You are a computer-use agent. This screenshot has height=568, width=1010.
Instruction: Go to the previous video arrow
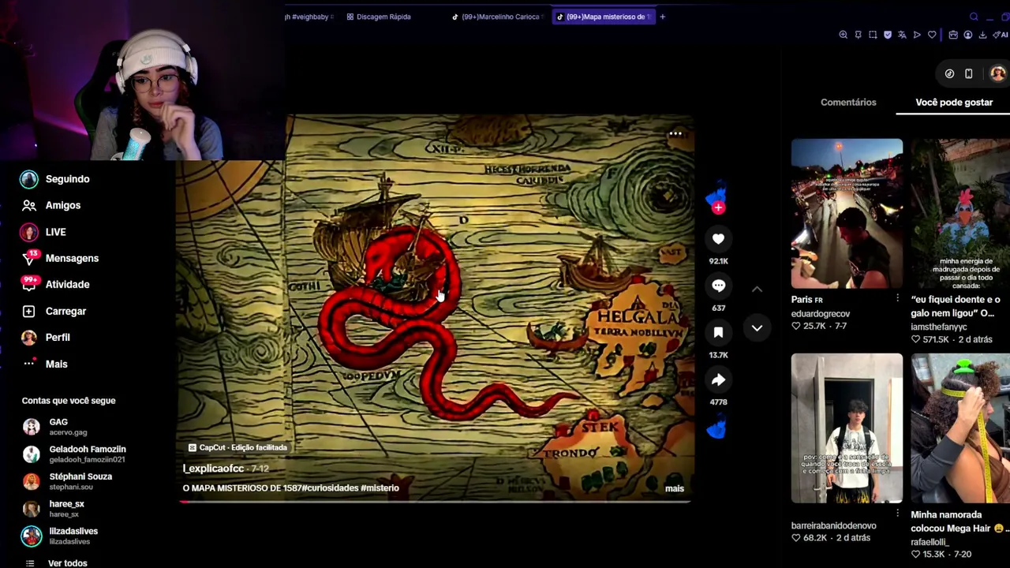pyautogui.click(x=757, y=290)
